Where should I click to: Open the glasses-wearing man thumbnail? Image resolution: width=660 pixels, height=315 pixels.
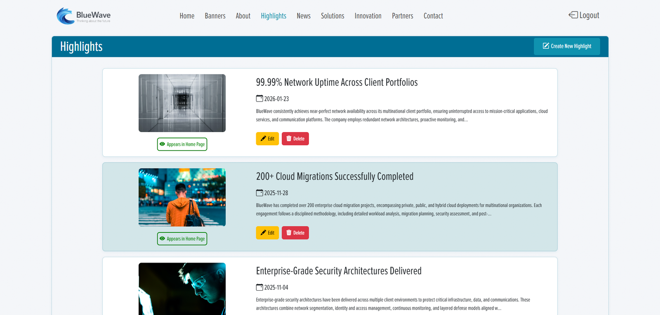[x=182, y=289]
